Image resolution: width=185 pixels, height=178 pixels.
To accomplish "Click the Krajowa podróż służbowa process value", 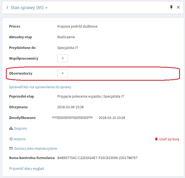I will pos(77,26).
